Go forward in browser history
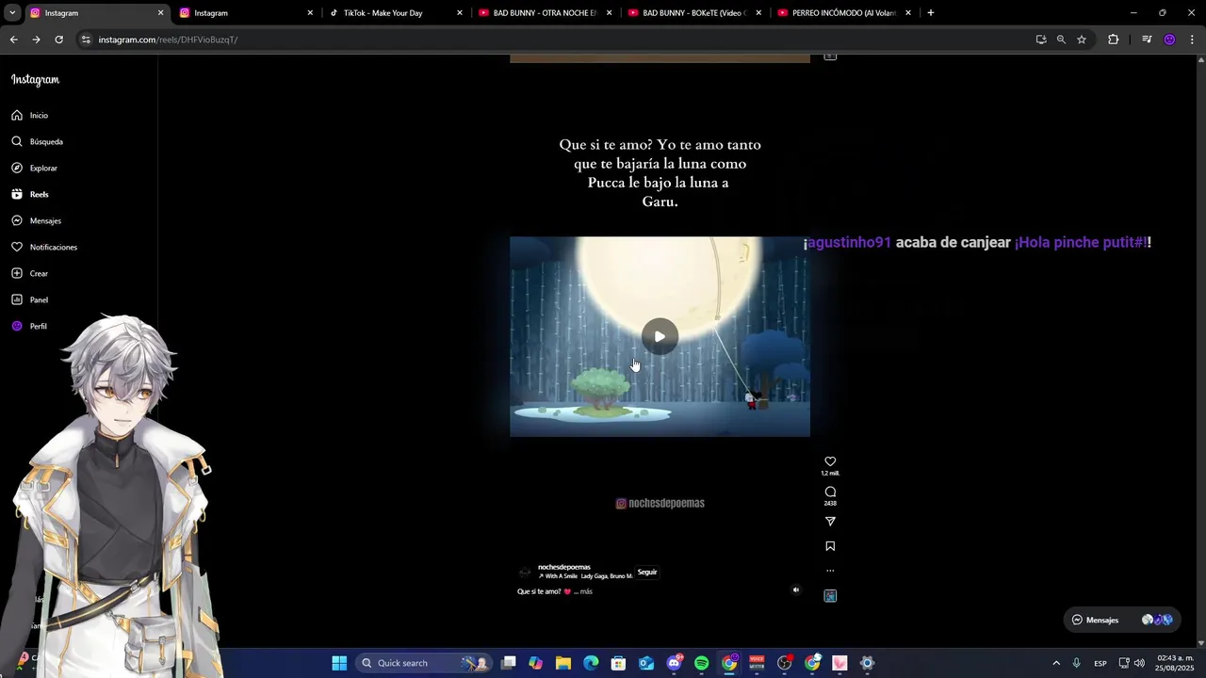Viewport: 1206px width, 678px height. [x=36, y=40]
